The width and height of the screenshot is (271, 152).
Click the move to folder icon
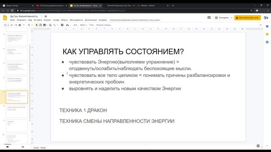[x=46, y=16]
